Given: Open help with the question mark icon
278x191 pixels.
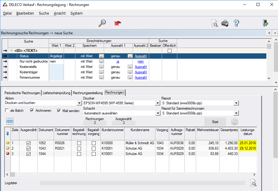Looking at the screenshot, I should [236, 23].
